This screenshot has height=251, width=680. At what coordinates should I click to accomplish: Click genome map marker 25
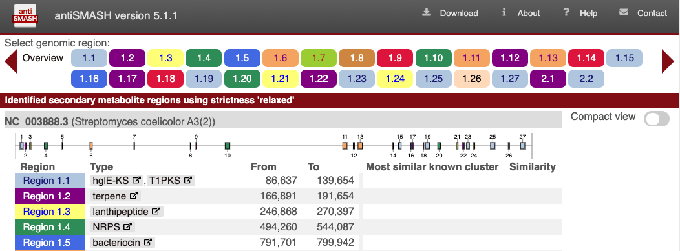pyautogui.click(x=493, y=146)
